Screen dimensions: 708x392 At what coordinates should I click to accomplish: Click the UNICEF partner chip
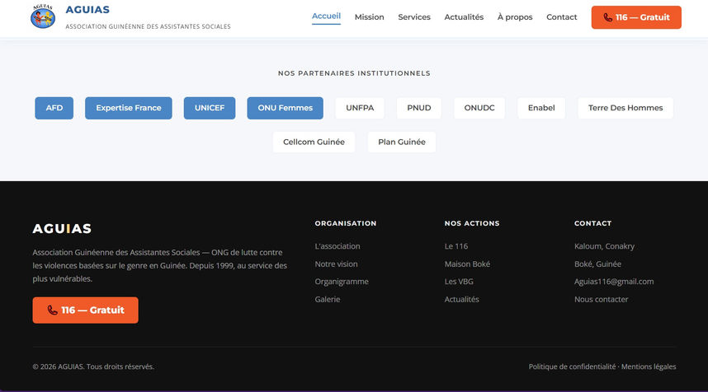[x=210, y=108]
